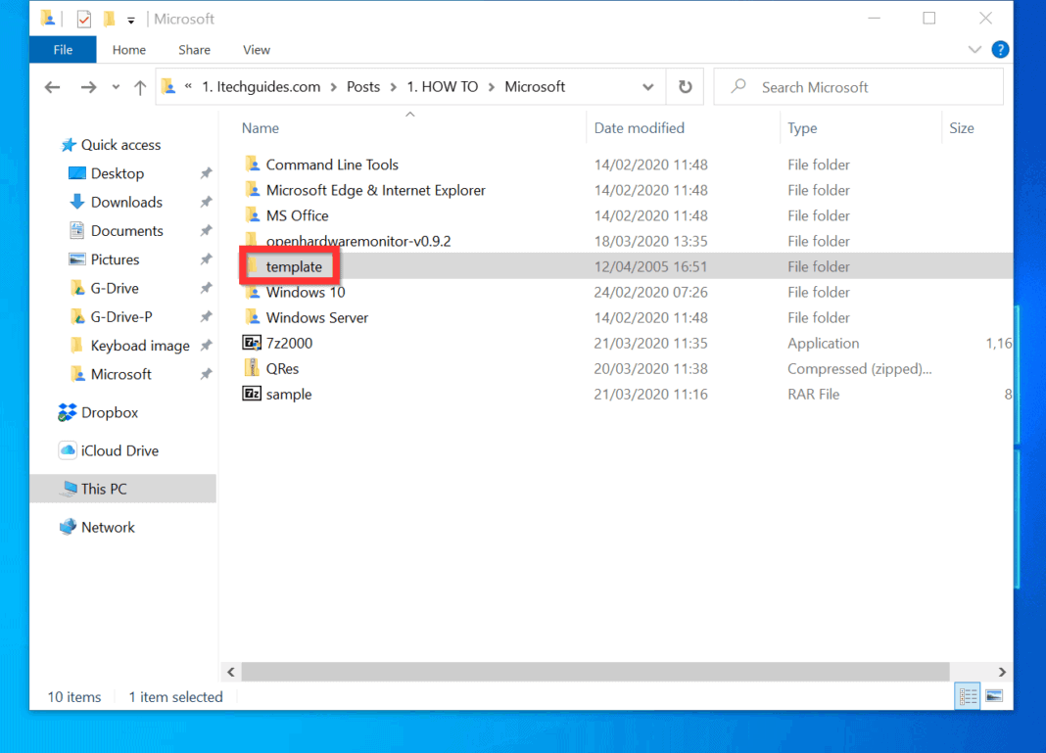The image size is (1046, 753).
Task: Sort by the Date modified column
Action: [640, 128]
